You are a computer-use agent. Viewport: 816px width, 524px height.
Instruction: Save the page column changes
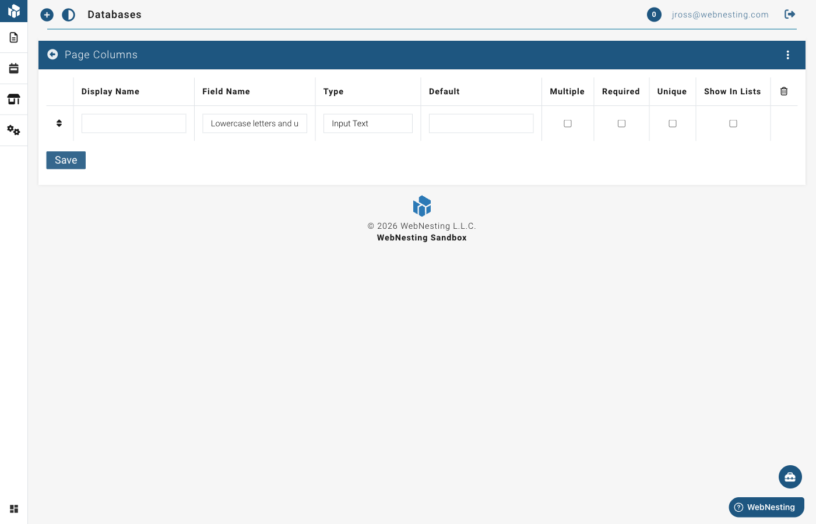point(65,160)
